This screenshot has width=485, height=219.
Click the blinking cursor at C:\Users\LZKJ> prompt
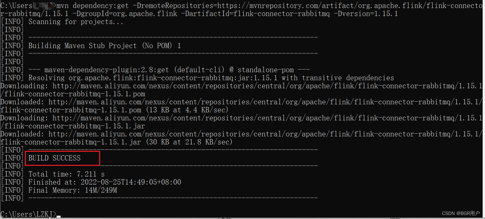click(59, 216)
